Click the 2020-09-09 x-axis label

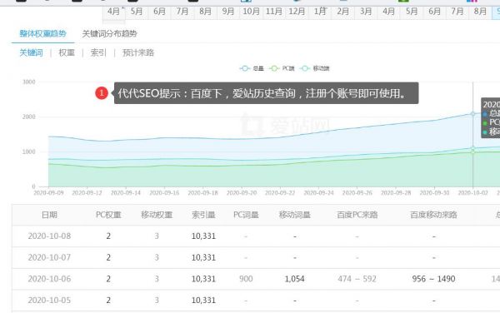pos(48,192)
